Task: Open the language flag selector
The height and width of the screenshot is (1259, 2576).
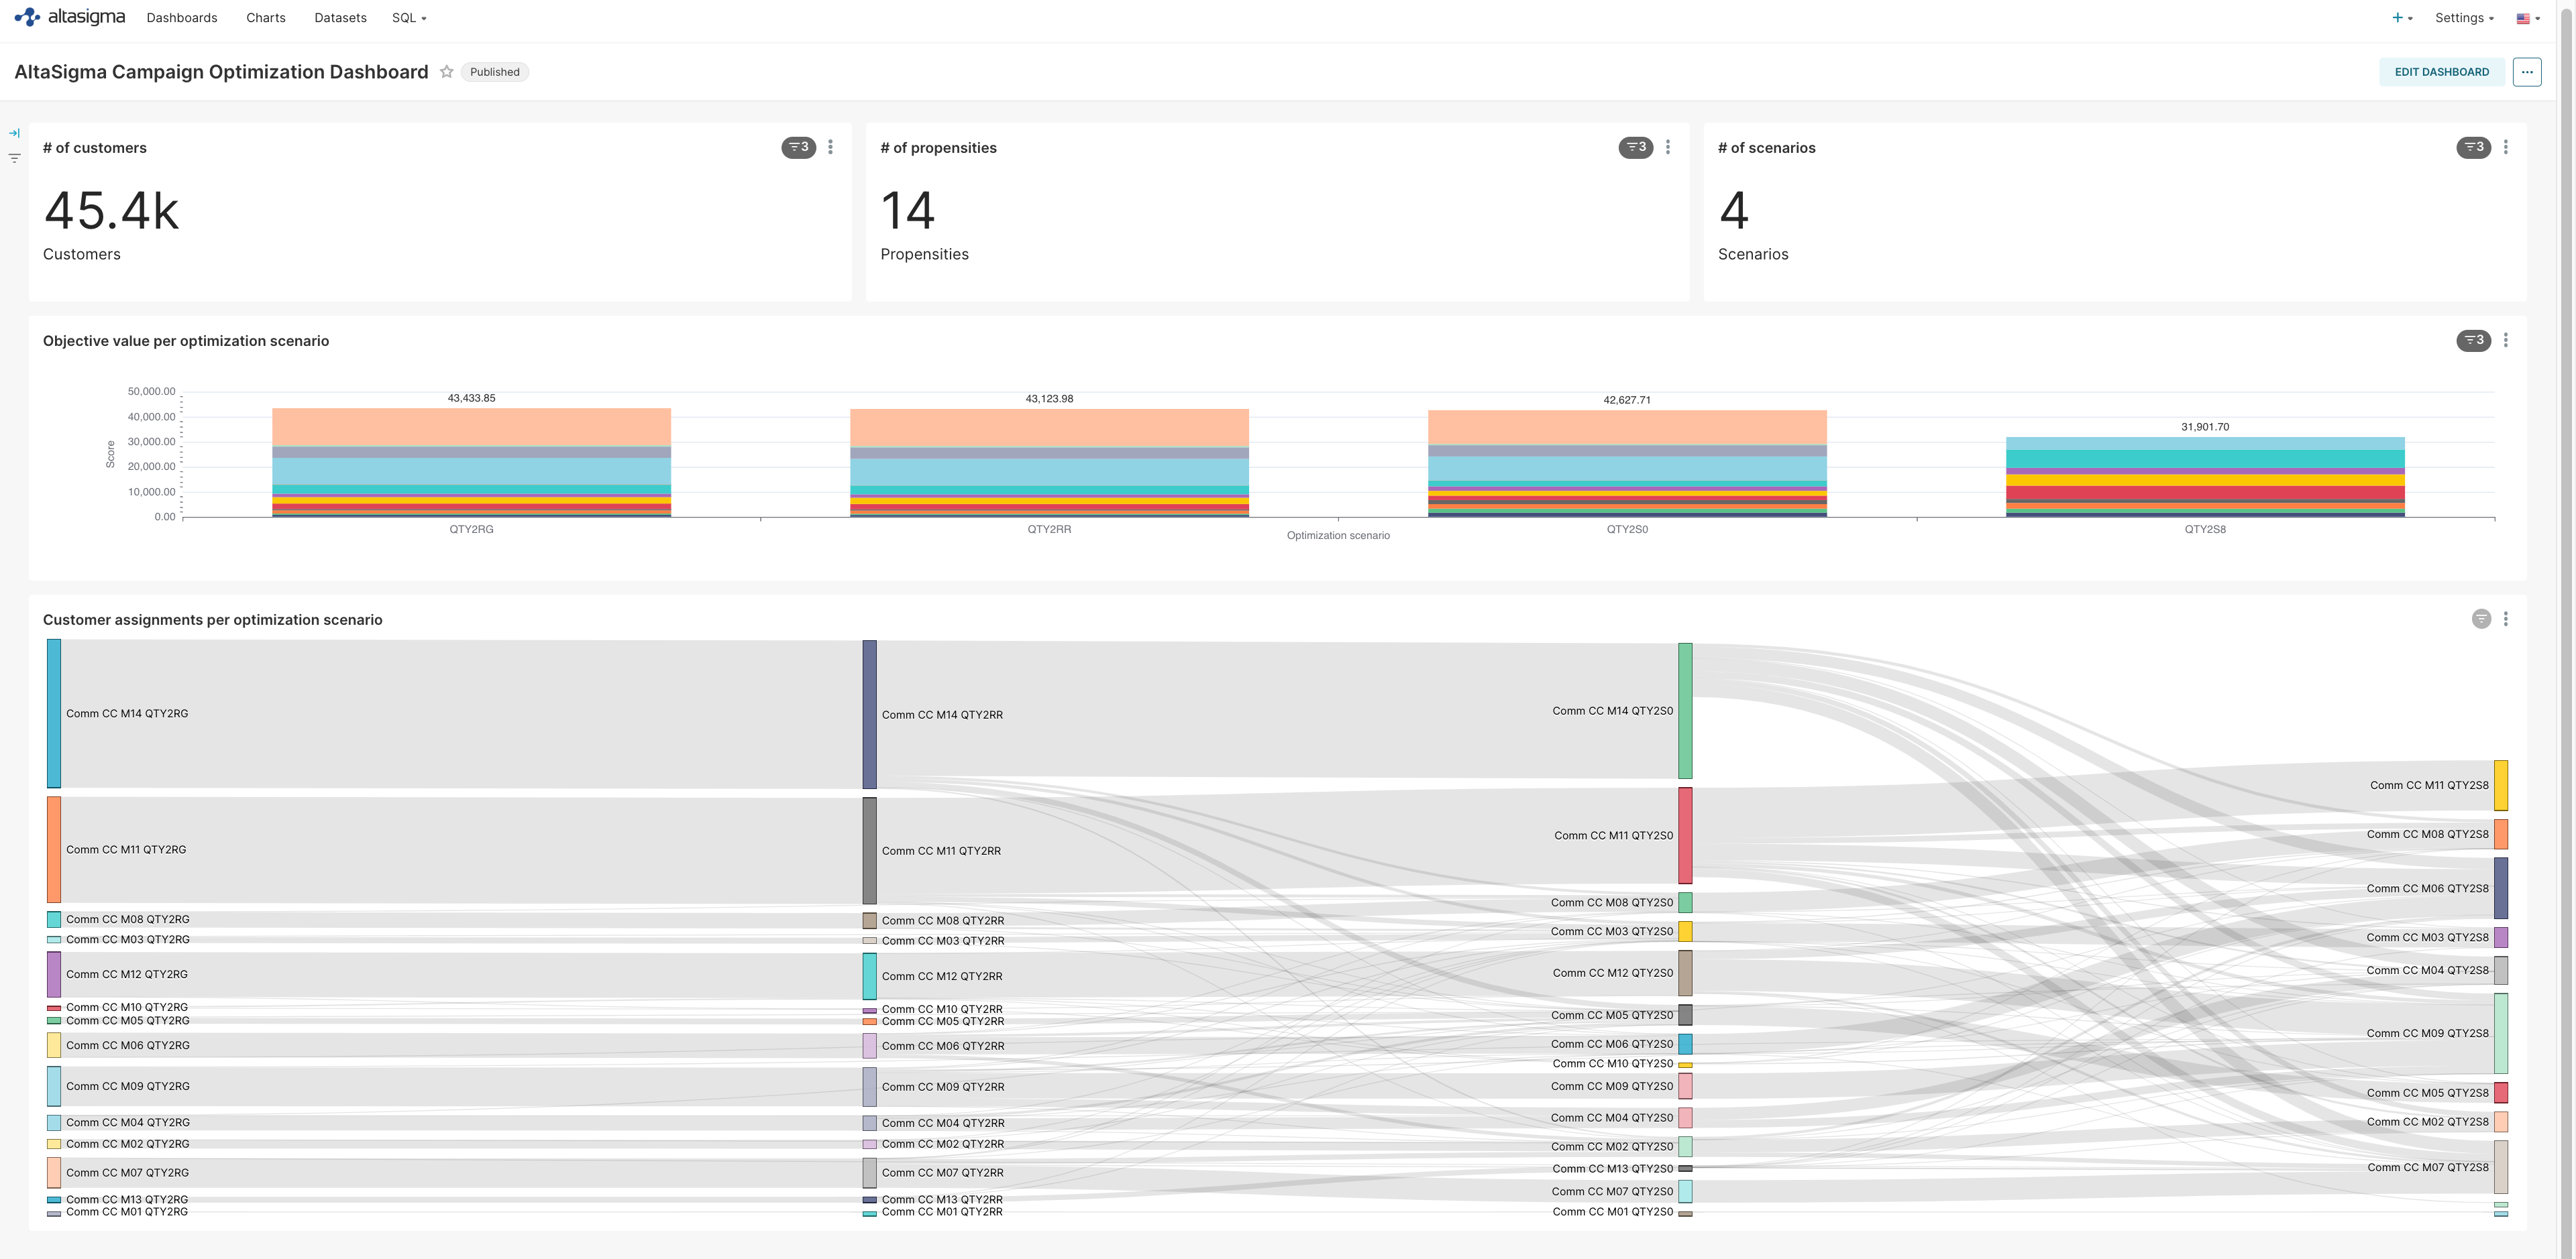Action: 2528,18
